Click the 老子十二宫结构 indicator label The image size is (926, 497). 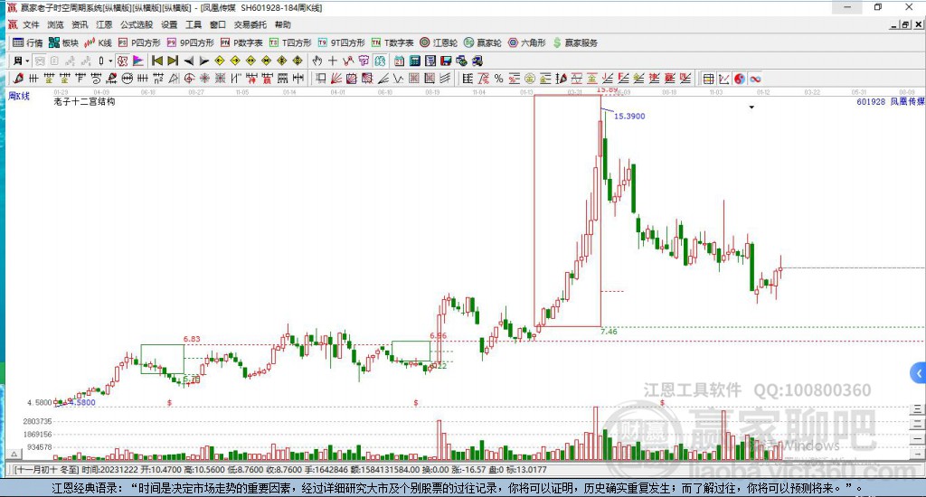pyautogui.click(x=84, y=101)
